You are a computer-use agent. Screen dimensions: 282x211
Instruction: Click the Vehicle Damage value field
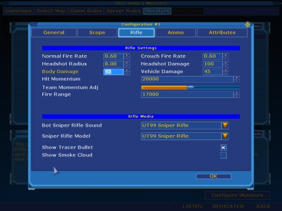pyautogui.click(x=213, y=71)
